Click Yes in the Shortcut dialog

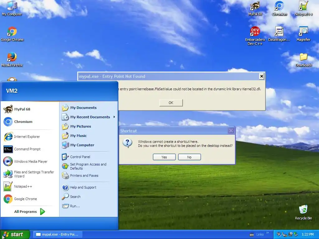pyautogui.click(x=164, y=157)
